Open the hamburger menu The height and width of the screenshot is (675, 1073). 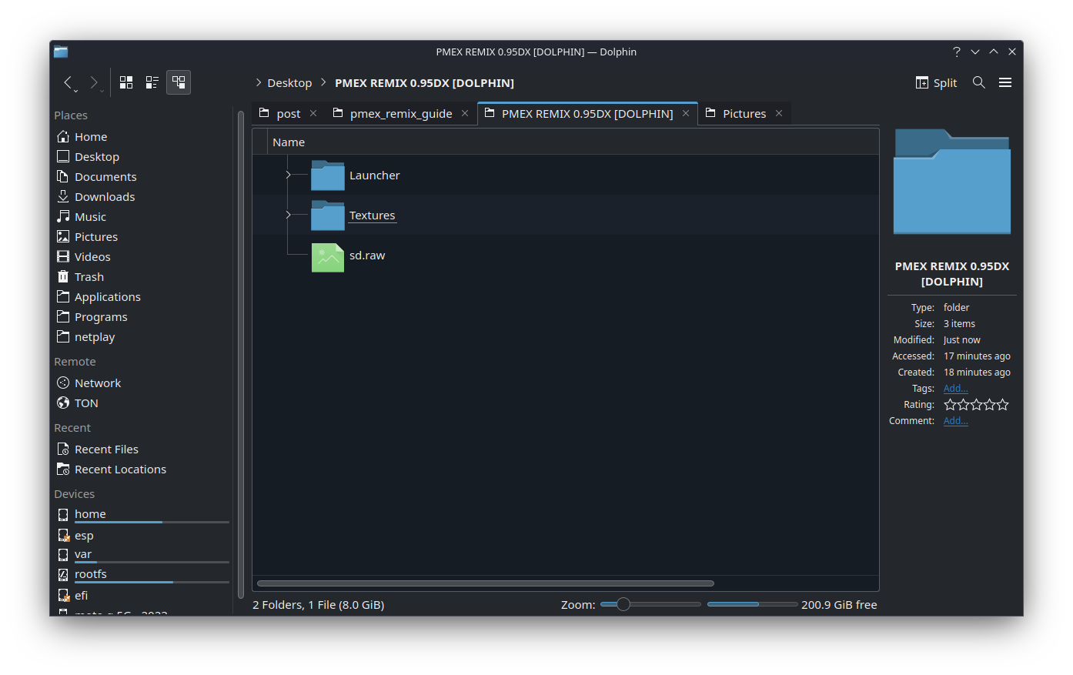click(1005, 82)
